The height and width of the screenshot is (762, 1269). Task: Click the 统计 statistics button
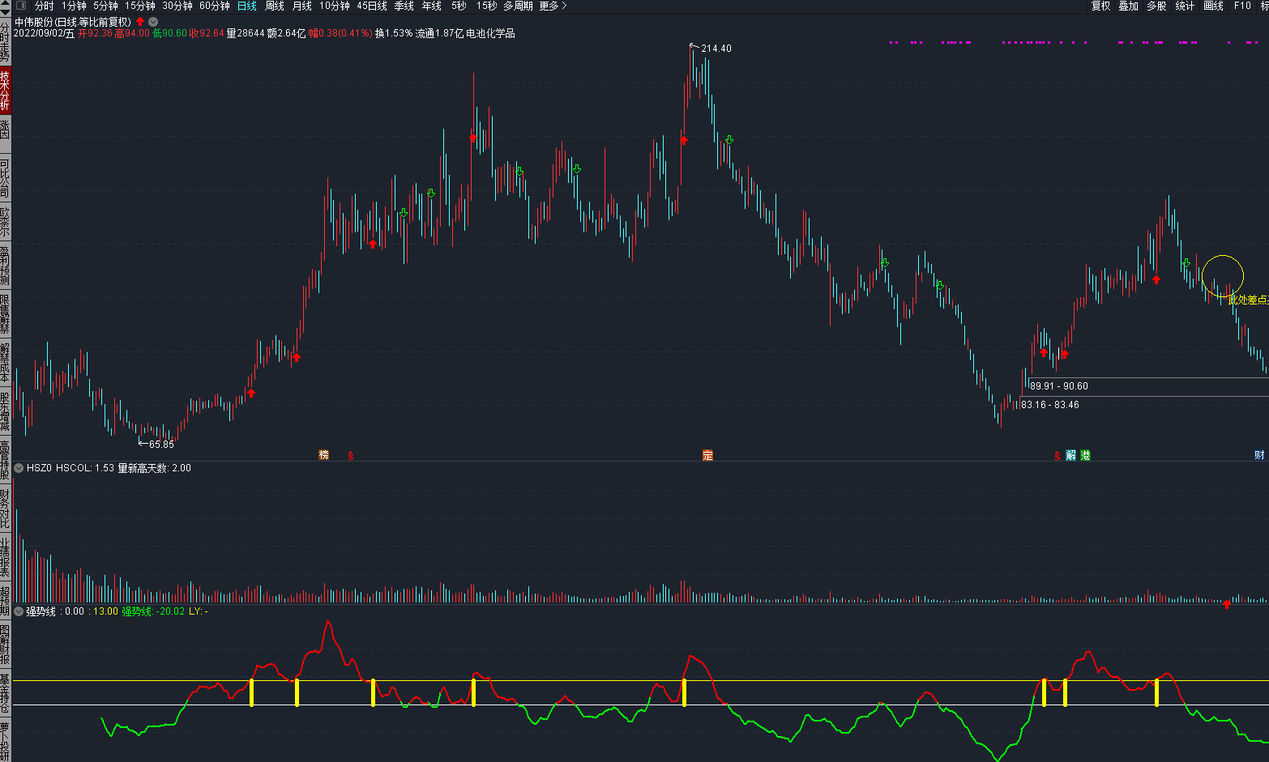click(1185, 6)
